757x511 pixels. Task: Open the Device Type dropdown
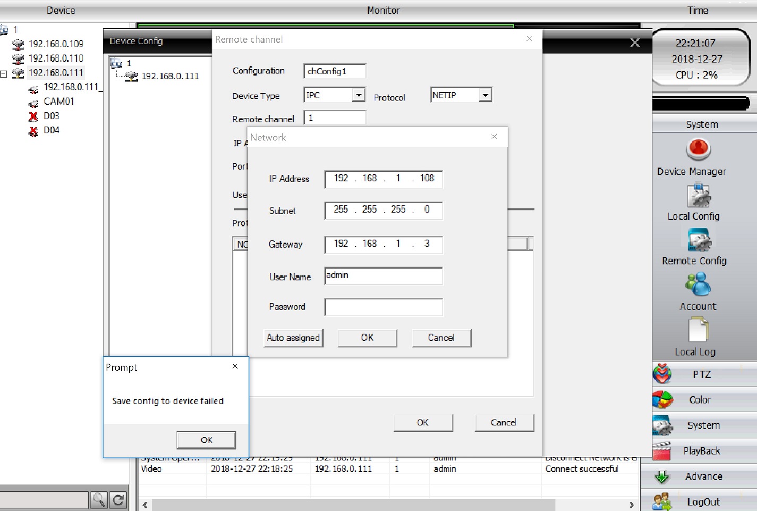(x=359, y=95)
